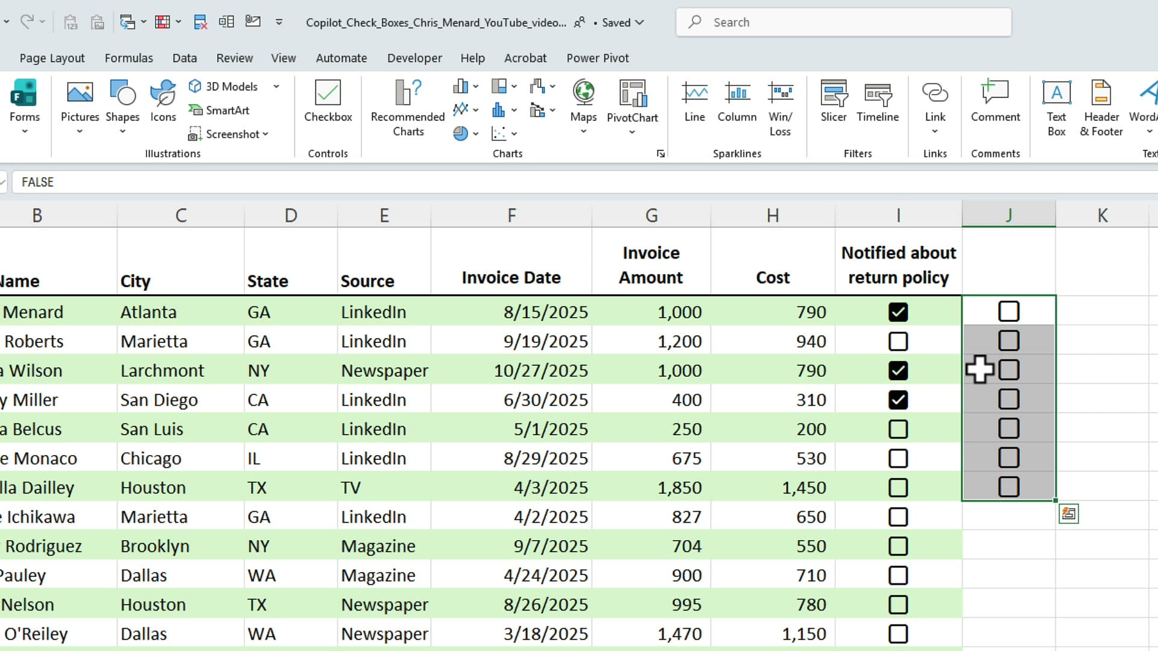1158x651 pixels.
Task: Insert a Checkbox control from ribbon
Action: click(328, 101)
